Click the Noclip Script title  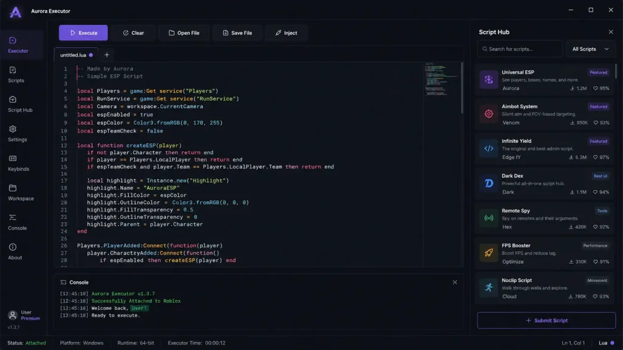(x=517, y=280)
